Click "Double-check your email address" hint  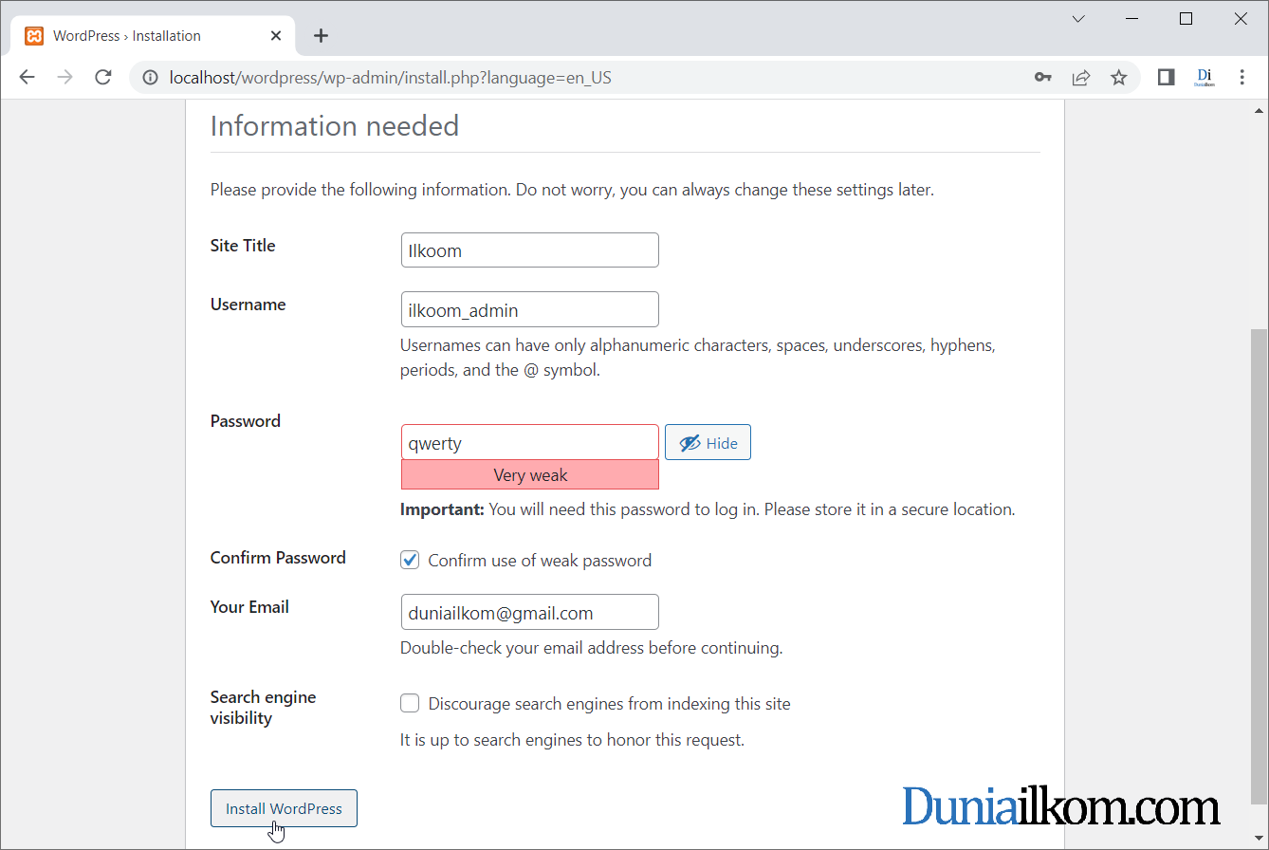(x=591, y=649)
